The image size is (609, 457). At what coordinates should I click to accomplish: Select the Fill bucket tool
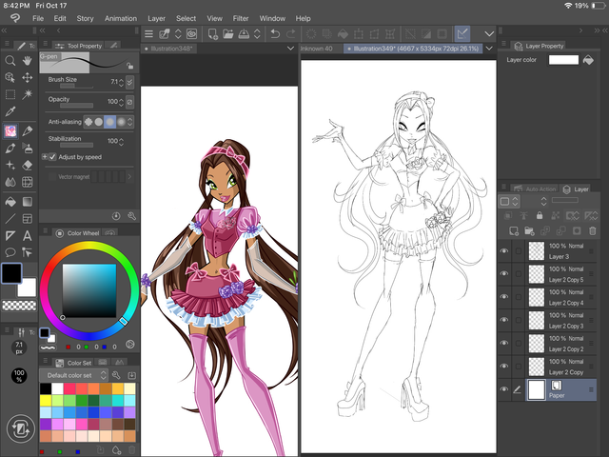10,200
